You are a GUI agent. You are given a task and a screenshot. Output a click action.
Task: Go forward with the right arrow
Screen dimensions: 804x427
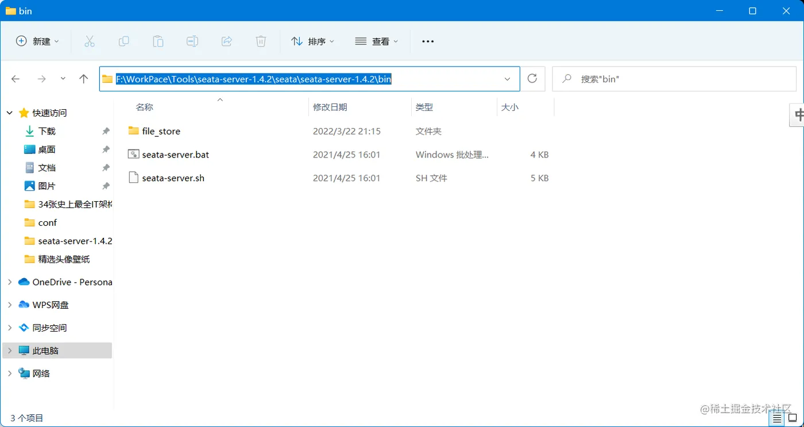click(x=41, y=79)
